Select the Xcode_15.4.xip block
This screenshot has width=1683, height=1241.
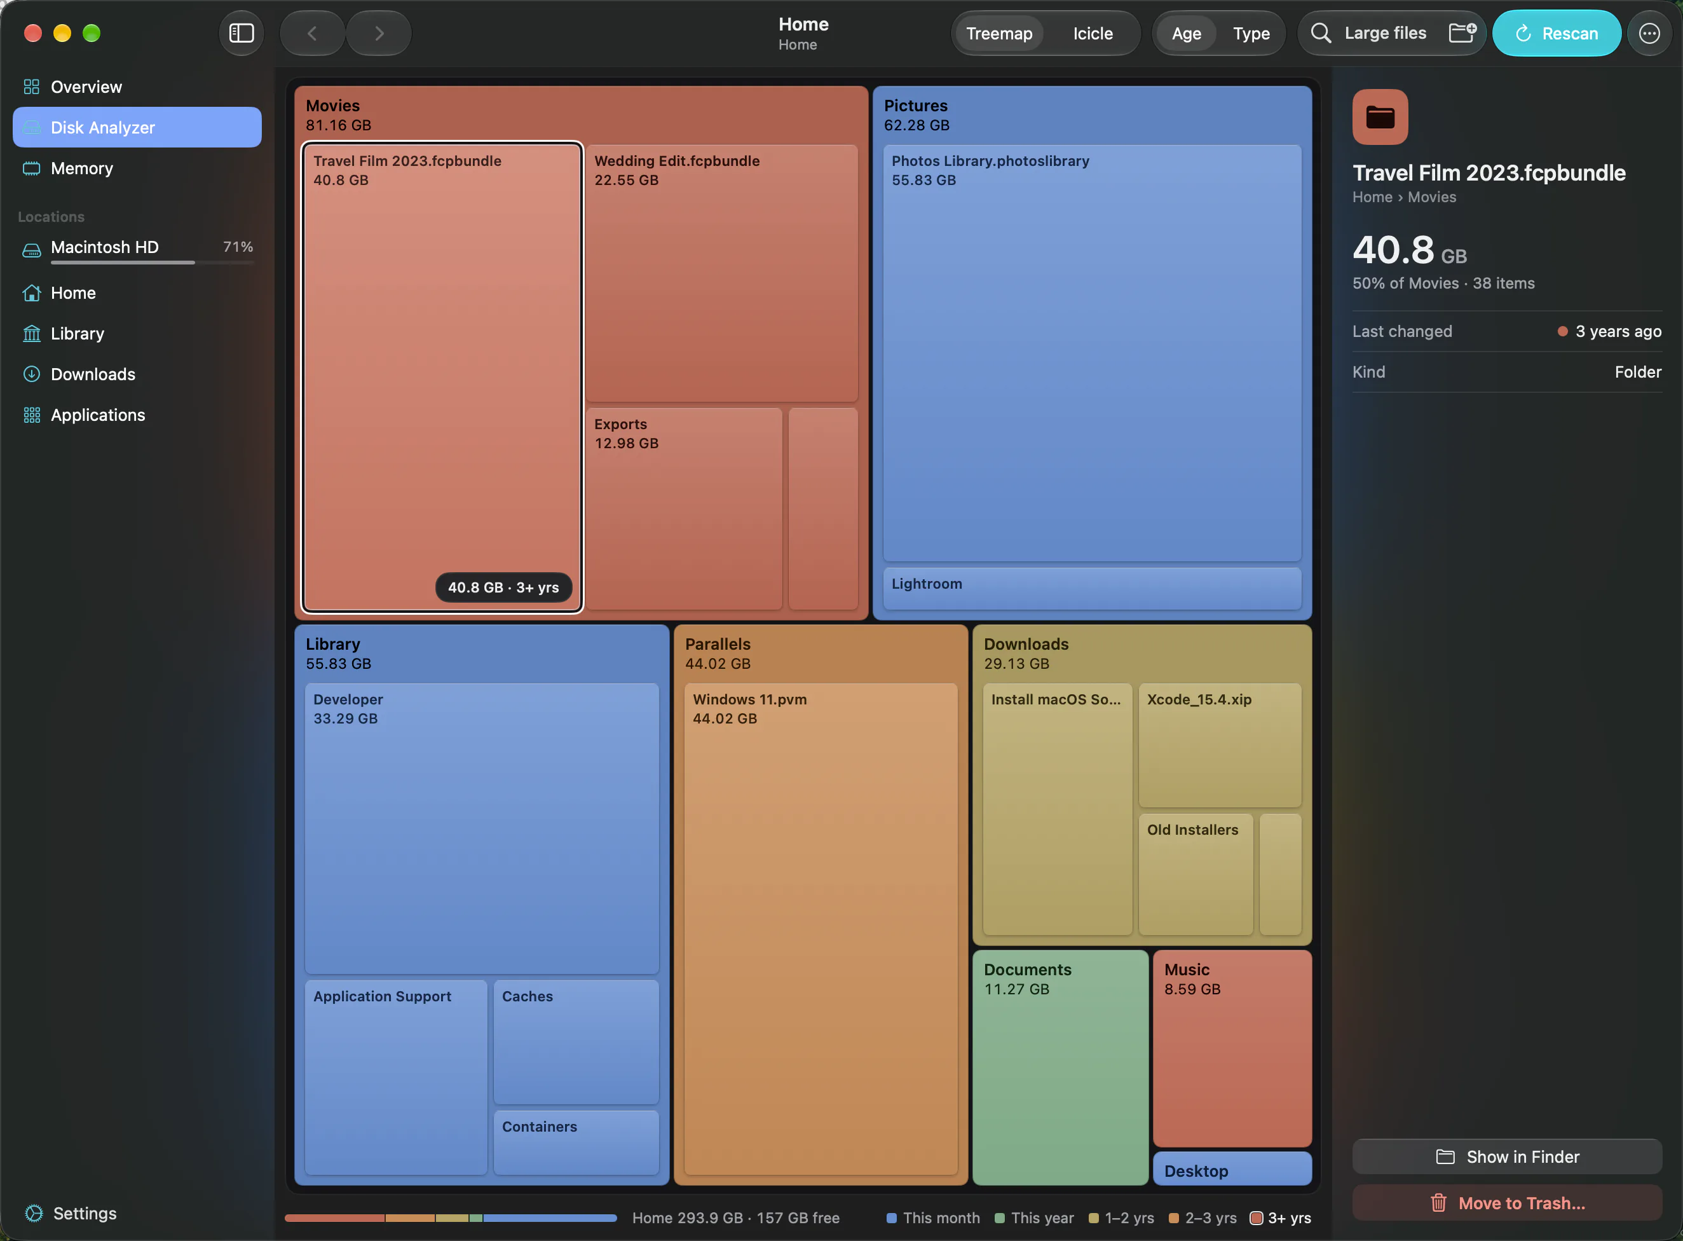click(x=1220, y=745)
